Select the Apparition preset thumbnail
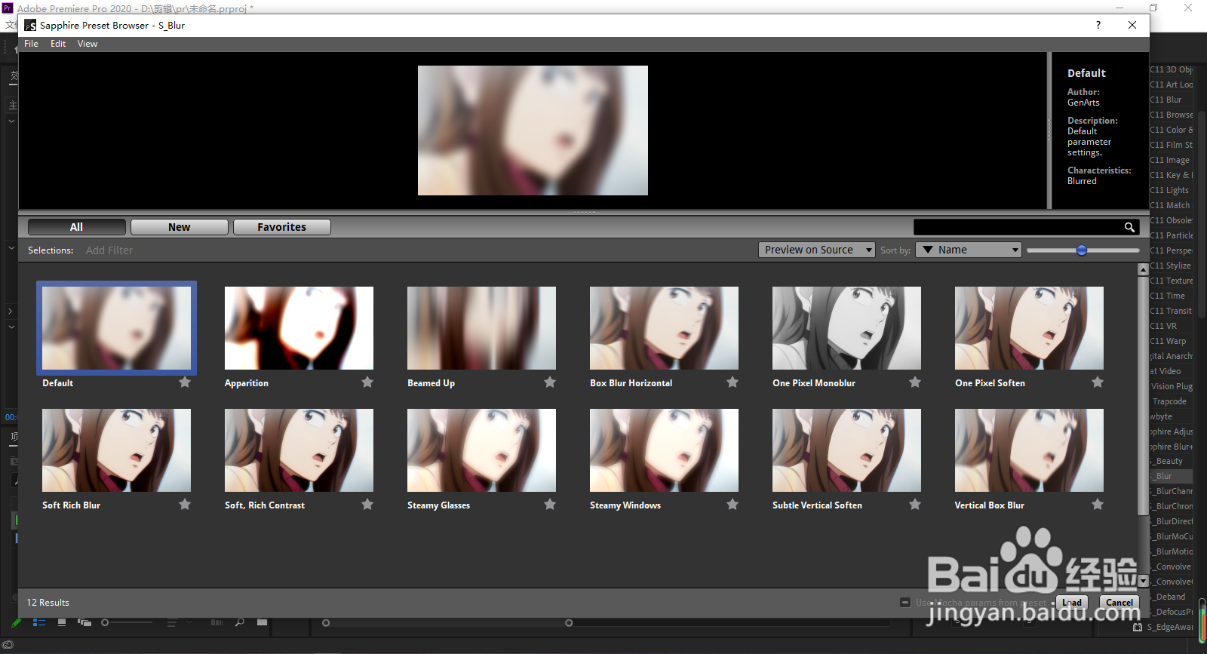The width and height of the screenshot is (1207, 654). pos(299,328)
